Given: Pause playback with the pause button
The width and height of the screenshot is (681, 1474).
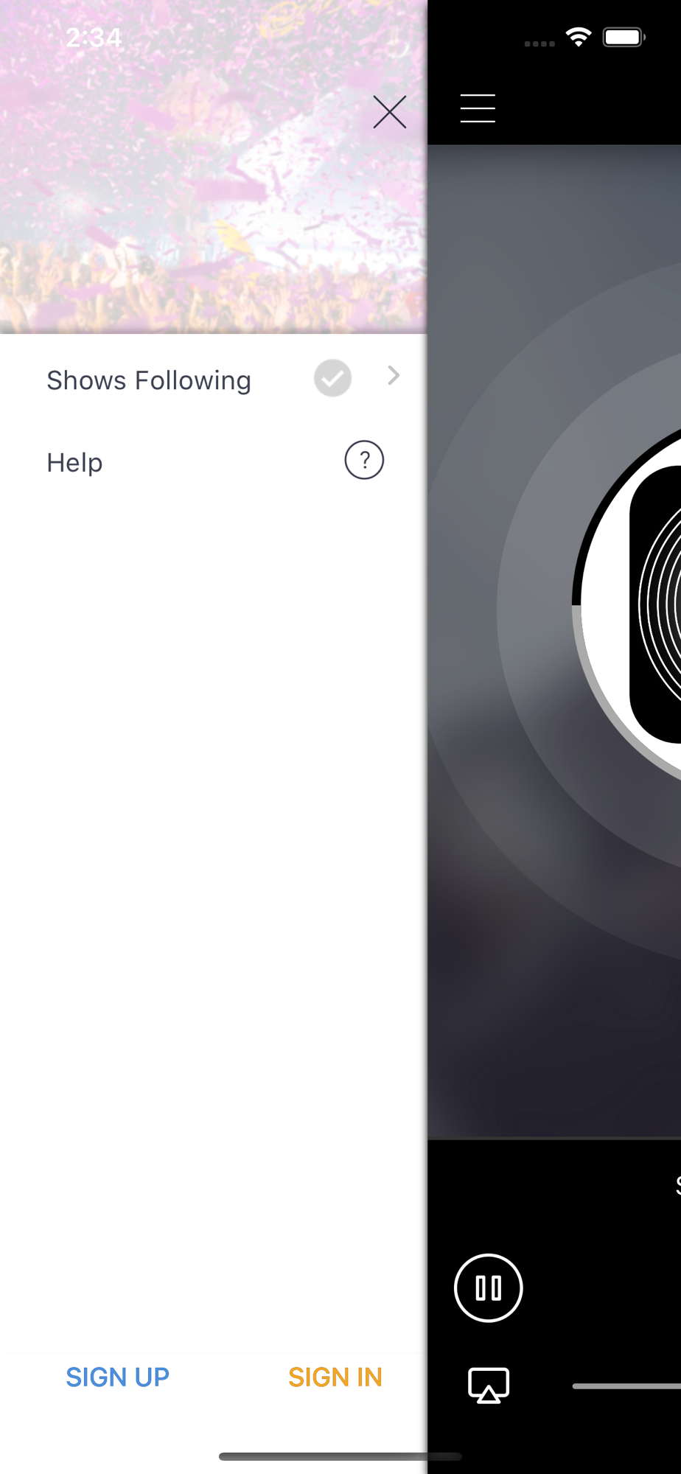Looking at the screenshot, I should [x=488, y=1288].
